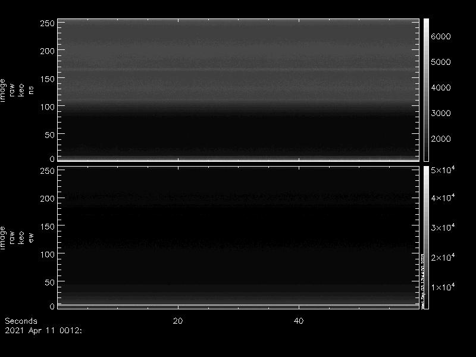This screenshot has width=476, height=357.
Task: Select the 2000 colorbar tick label
Action: (x=441, y=139)
